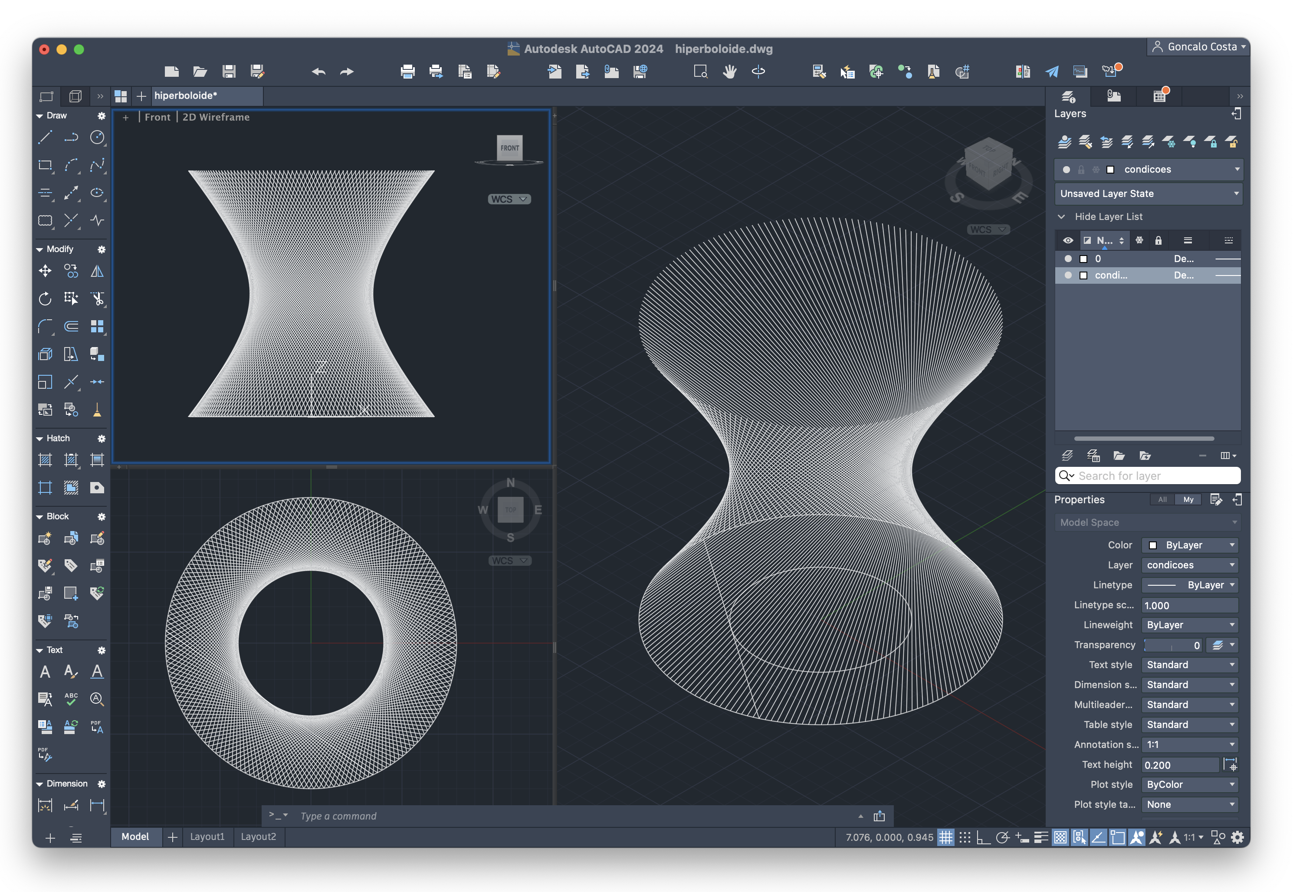Select the Hatch tool
1293x892 pixels.
[45, 460]
